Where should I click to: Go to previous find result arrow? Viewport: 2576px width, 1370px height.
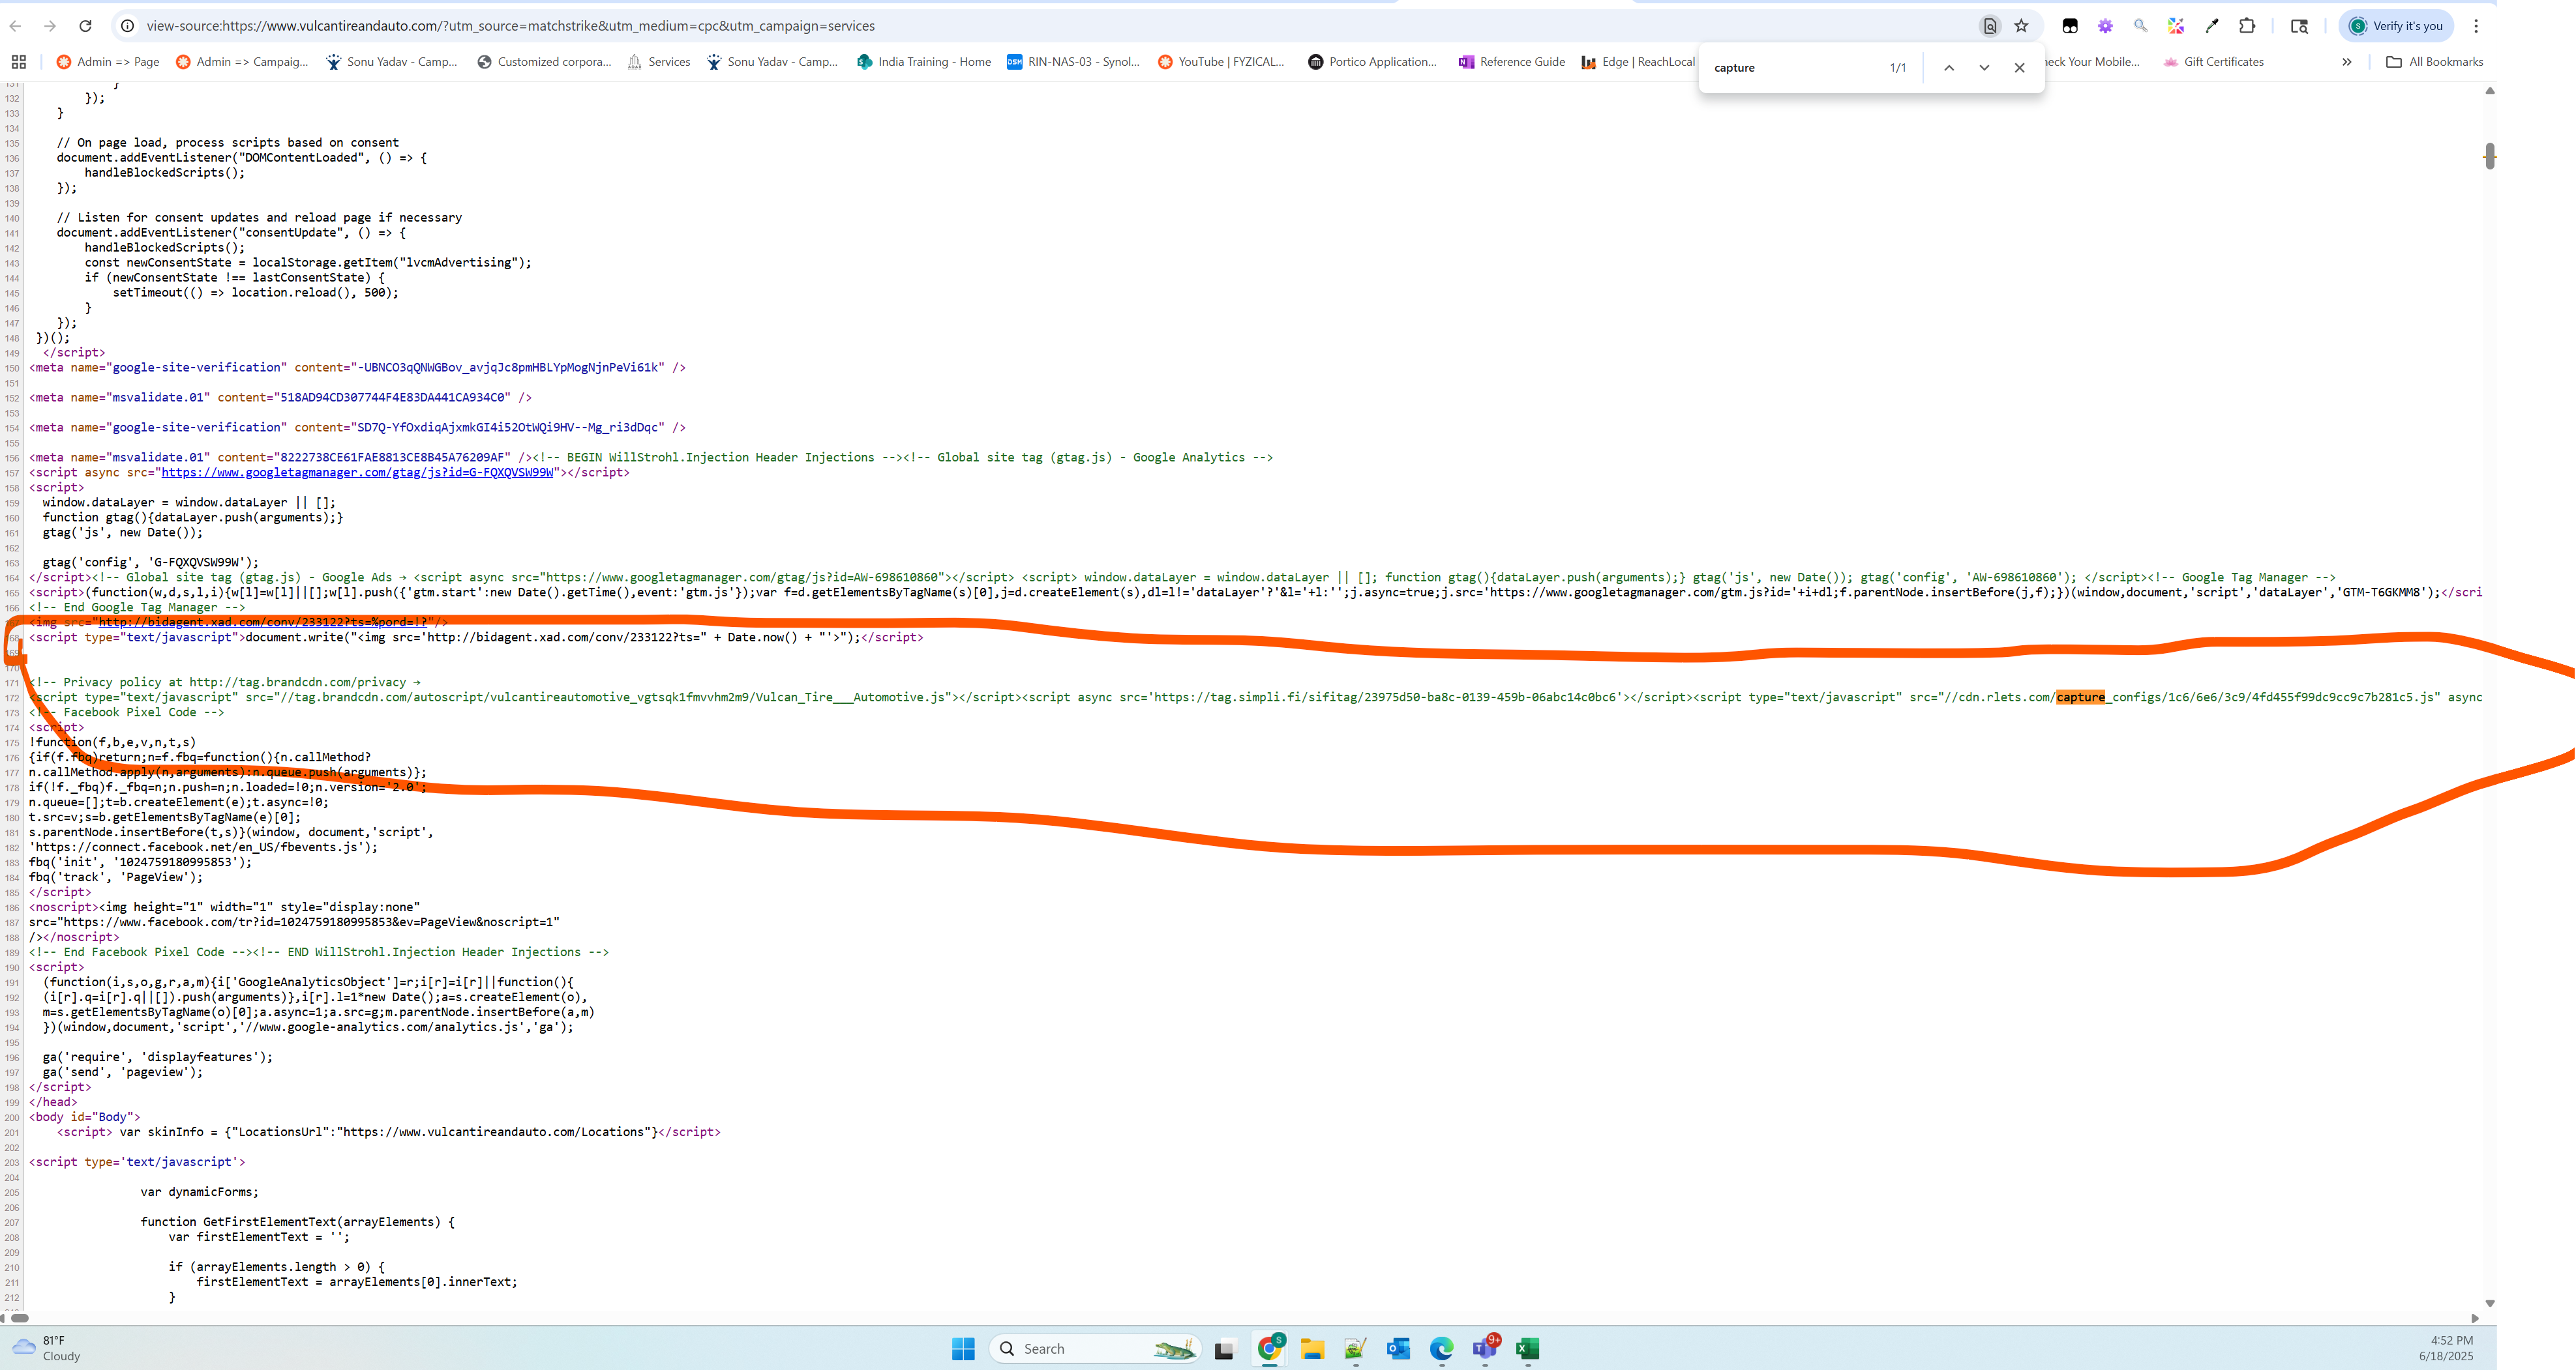1949,68
